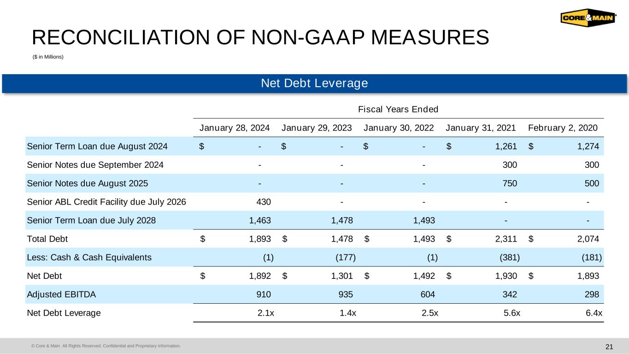Select the Senior Notes due September 2024 label
629x354 pixels.
95,165
